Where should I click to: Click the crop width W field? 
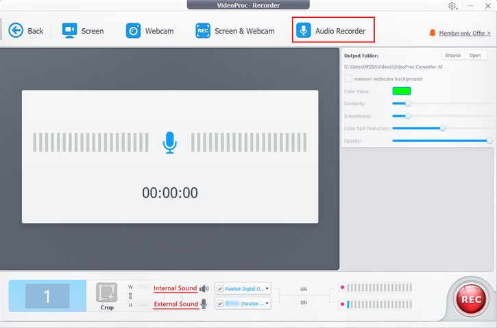(x=143, y=287)
